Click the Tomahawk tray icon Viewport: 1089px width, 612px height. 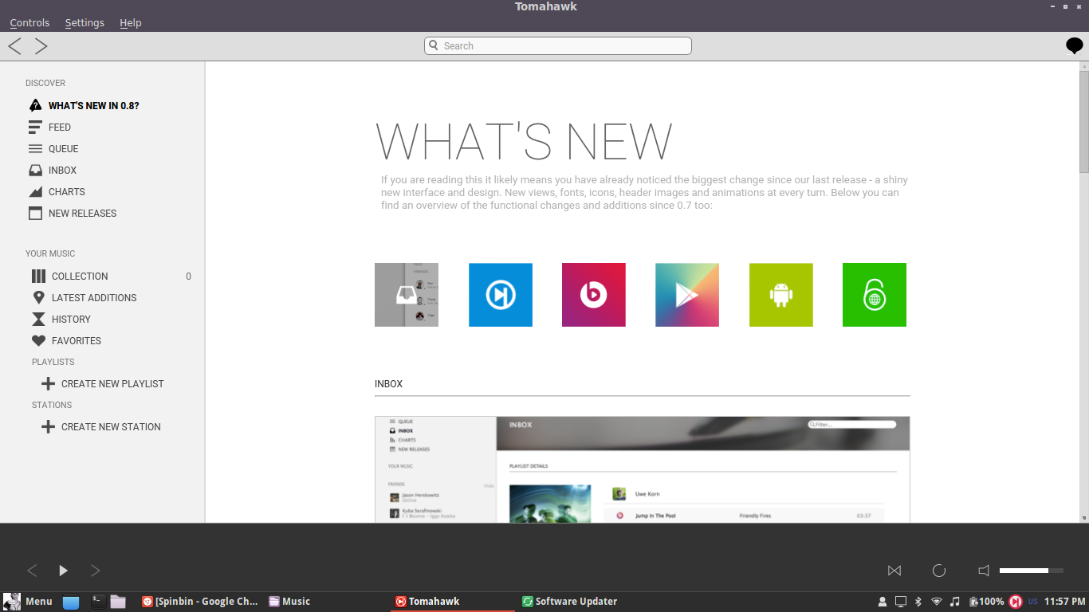[1016, 602]
